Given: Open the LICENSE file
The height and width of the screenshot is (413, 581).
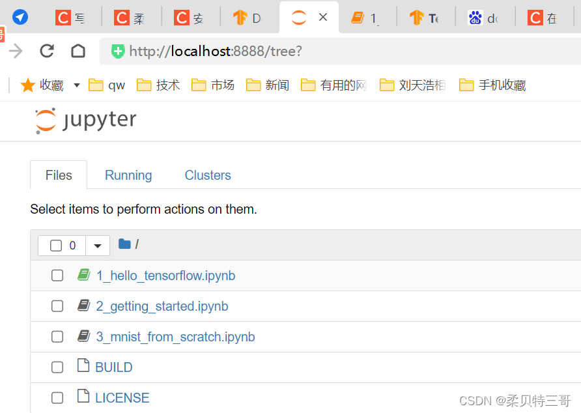Looking at the screenshot, I should [122, 397].
